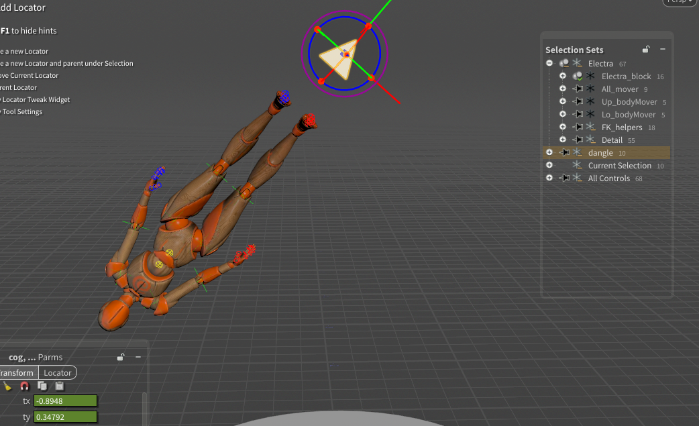This screenshot has width=699, height=426.
Task: Click the tx value field
Action: (x=66, y=401)
